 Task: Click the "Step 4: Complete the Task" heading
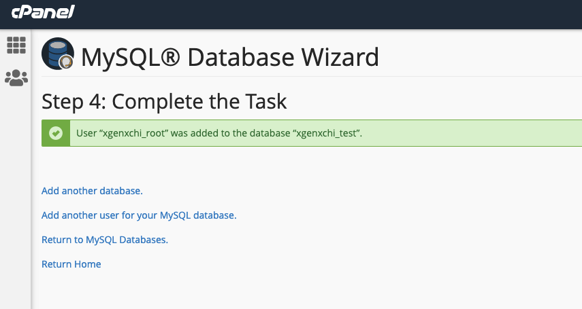(164, 101)
